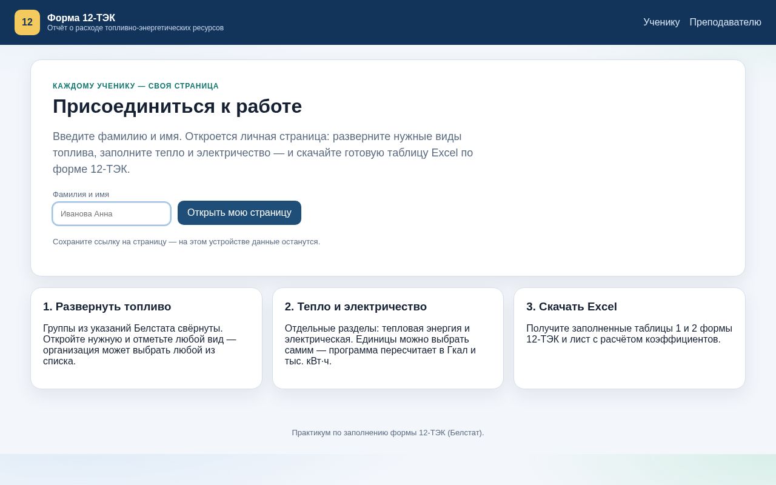The width and height of the screenshot is (776, 485).
Task: Click the yellow 12 logo badge
Action: click(x=27, y=22)
